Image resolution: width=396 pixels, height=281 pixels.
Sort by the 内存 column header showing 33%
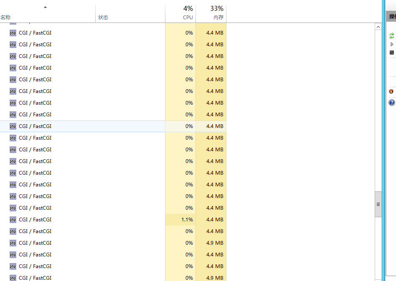click(x=217, y=13)
